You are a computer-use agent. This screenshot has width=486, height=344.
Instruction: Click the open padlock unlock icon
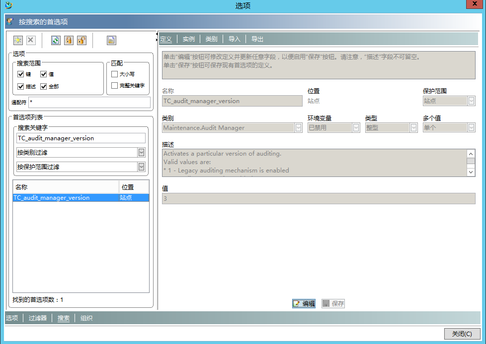81,40
